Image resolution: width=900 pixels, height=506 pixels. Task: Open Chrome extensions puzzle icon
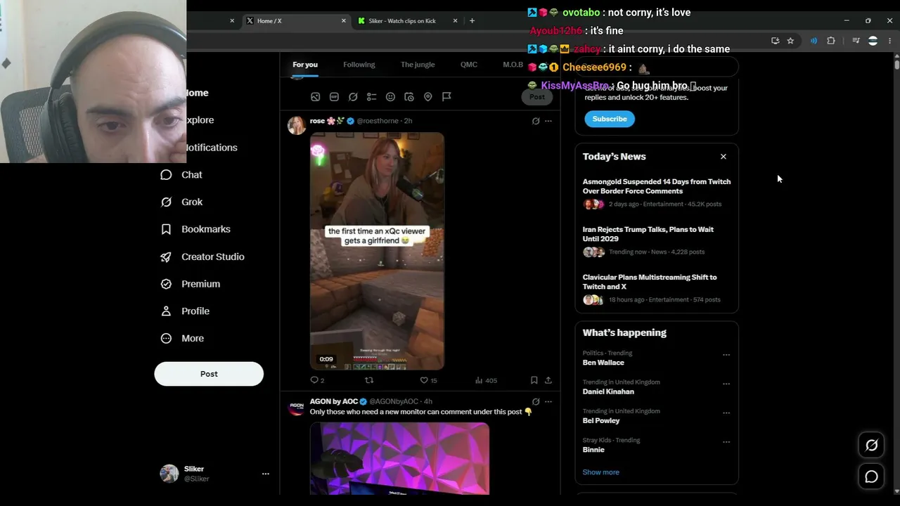click(831, 41)
